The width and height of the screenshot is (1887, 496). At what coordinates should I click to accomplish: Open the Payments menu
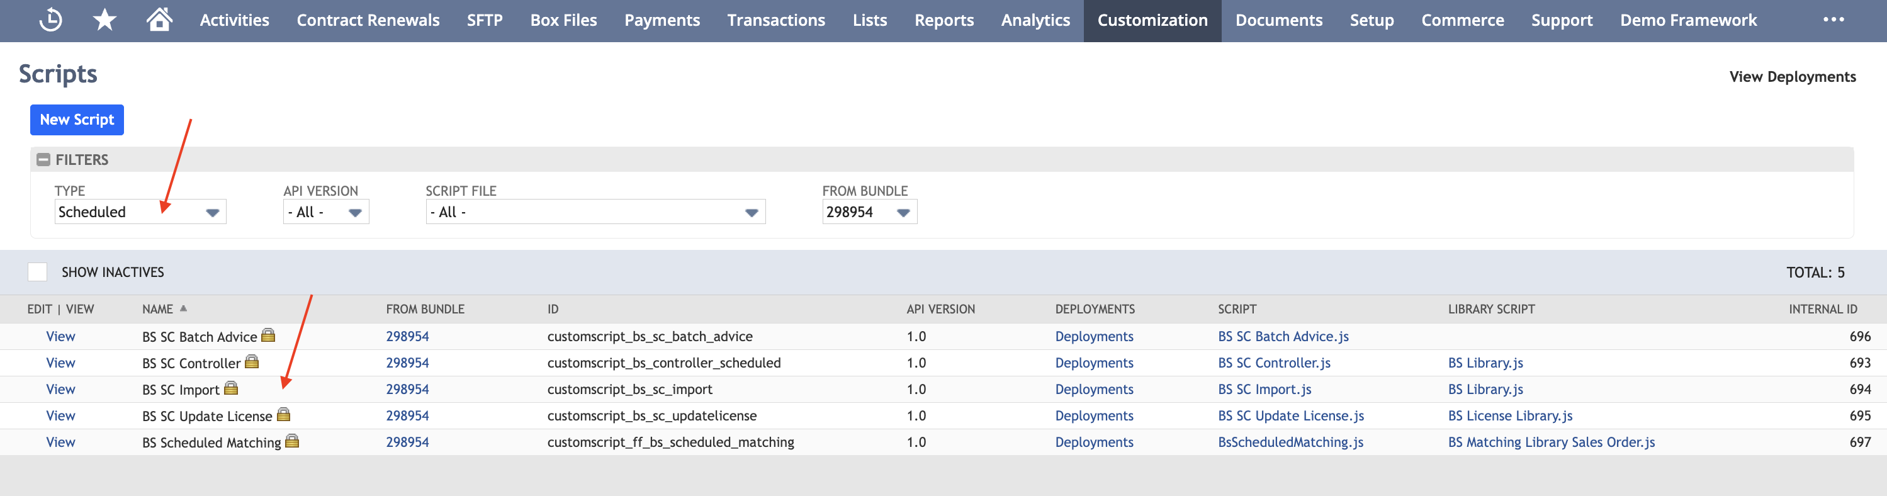[662, 21]
